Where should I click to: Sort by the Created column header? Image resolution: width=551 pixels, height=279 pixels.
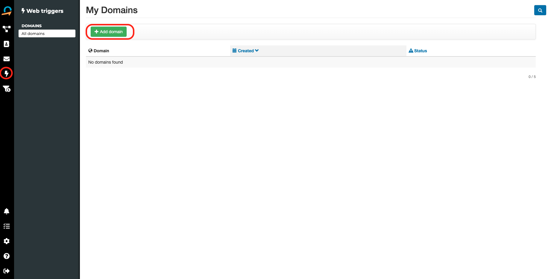tap(245, 51)
